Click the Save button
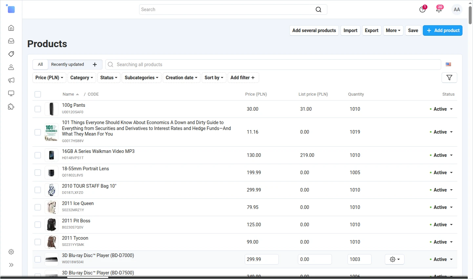473x279 pixels. [413, 30]
